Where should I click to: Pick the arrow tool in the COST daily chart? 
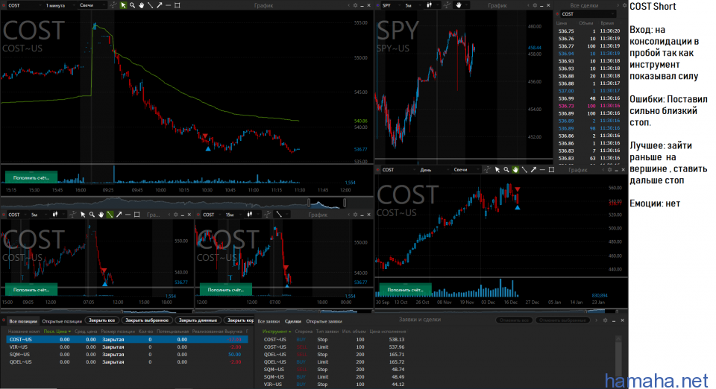(x=533, y=170)
